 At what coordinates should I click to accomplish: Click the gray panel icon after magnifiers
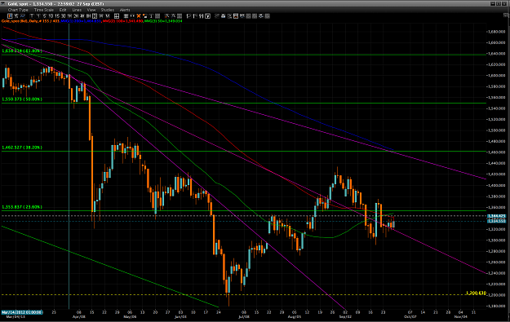[180, 16]
